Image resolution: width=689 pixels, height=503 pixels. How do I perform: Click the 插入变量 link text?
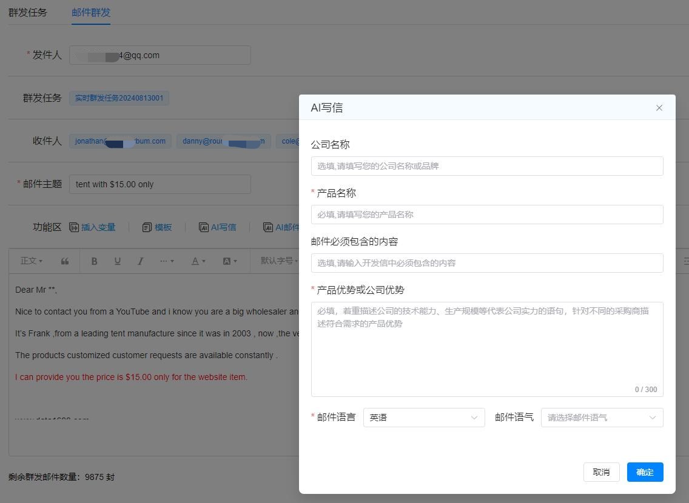tap(98, 227)
